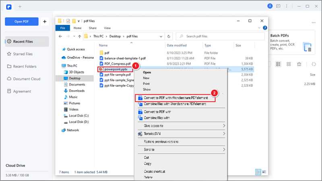Choose Convert to PDF with Wondershare PDFelement
The height and width of the screenshot is (181, 322).
[x=175, y=98]
